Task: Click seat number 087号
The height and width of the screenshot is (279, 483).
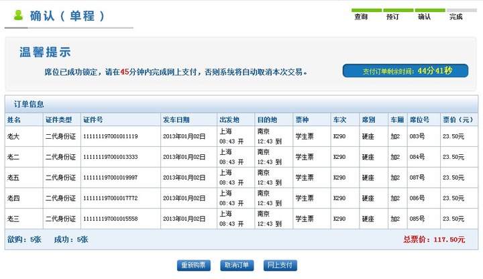Action: click(x=417, y=178)
